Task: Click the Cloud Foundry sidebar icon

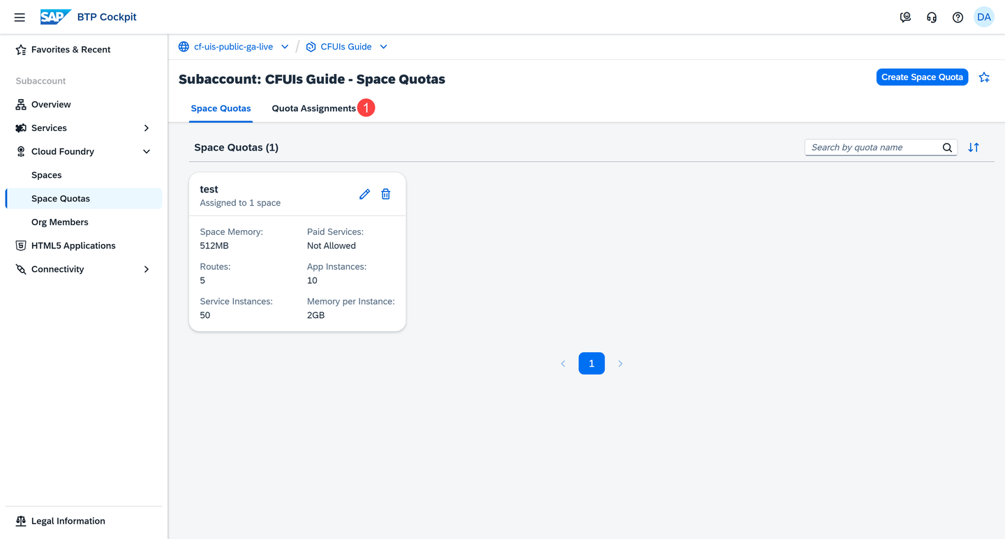Action: click(21, 151)
